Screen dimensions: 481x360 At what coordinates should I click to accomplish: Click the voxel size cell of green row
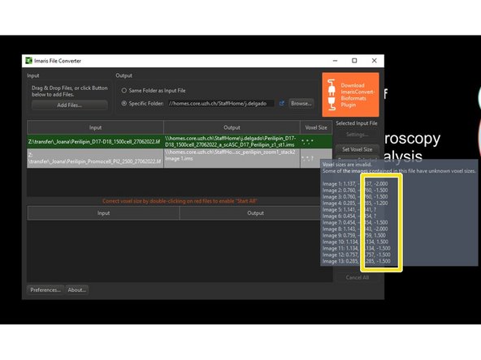[316, 141]
